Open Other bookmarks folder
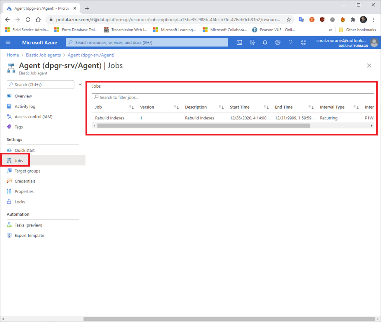This screenshot has width=381, height=322. [358, 30]
